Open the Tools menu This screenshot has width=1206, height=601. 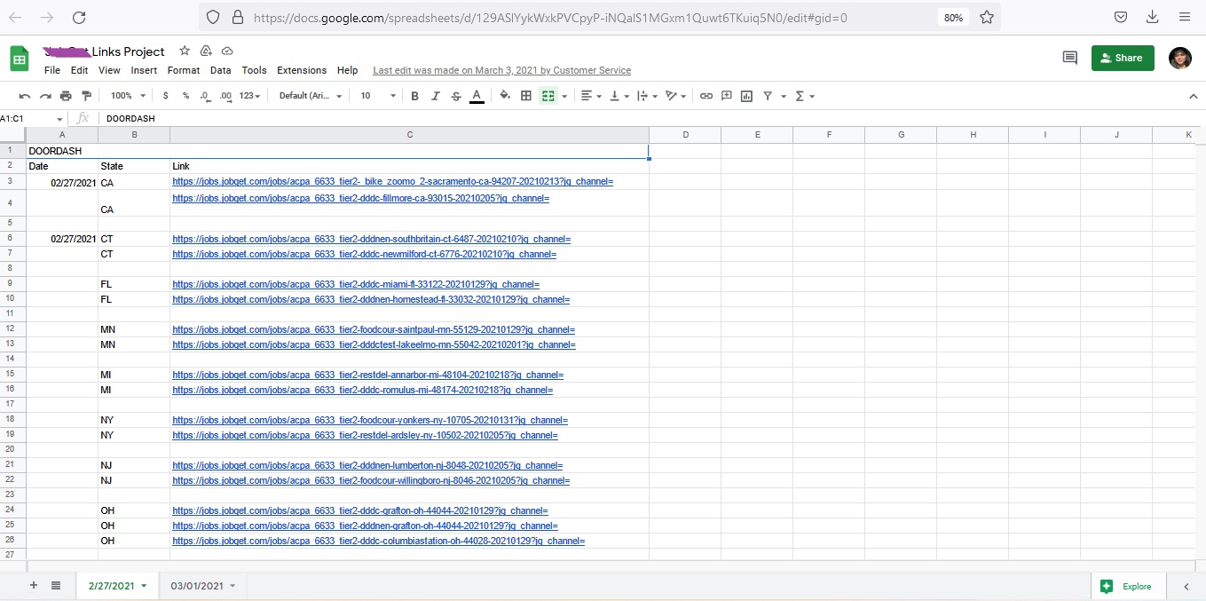click(254, 70)
